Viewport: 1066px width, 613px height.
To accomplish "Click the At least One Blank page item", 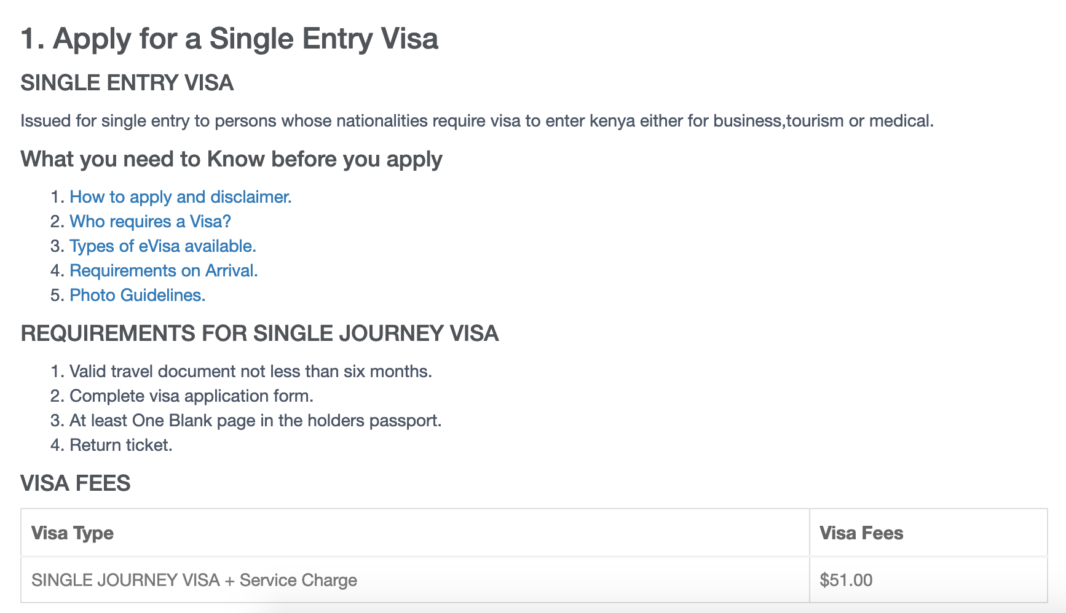I will (256, 421).
